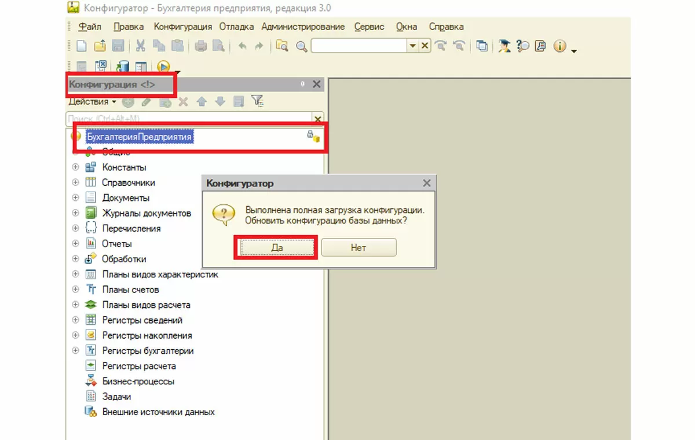Close the Конфигуратор dialog
The image size is (695, 440).
427,183
